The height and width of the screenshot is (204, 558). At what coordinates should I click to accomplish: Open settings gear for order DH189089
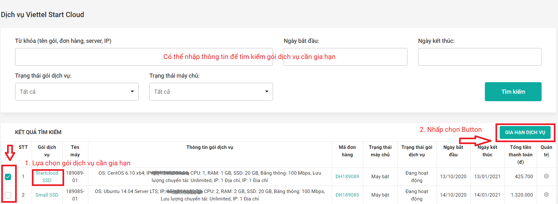coord(546,176)
